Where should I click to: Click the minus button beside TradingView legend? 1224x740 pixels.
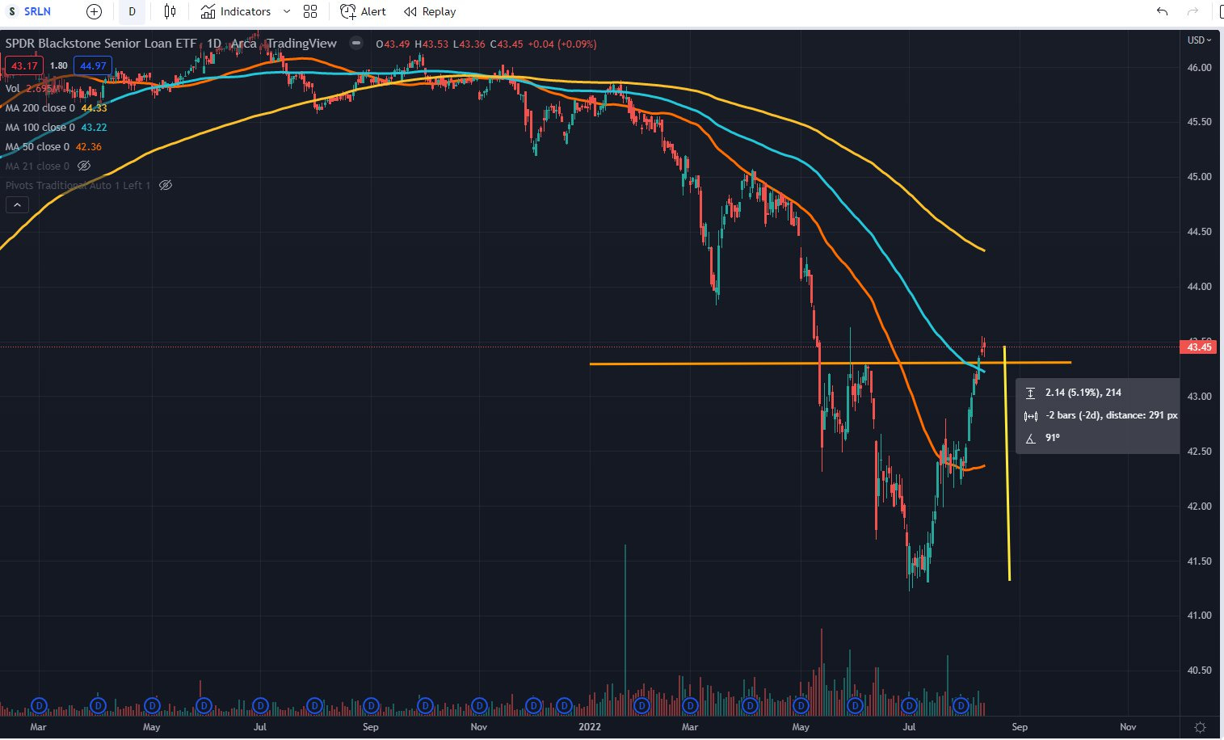tap(356, 44)
